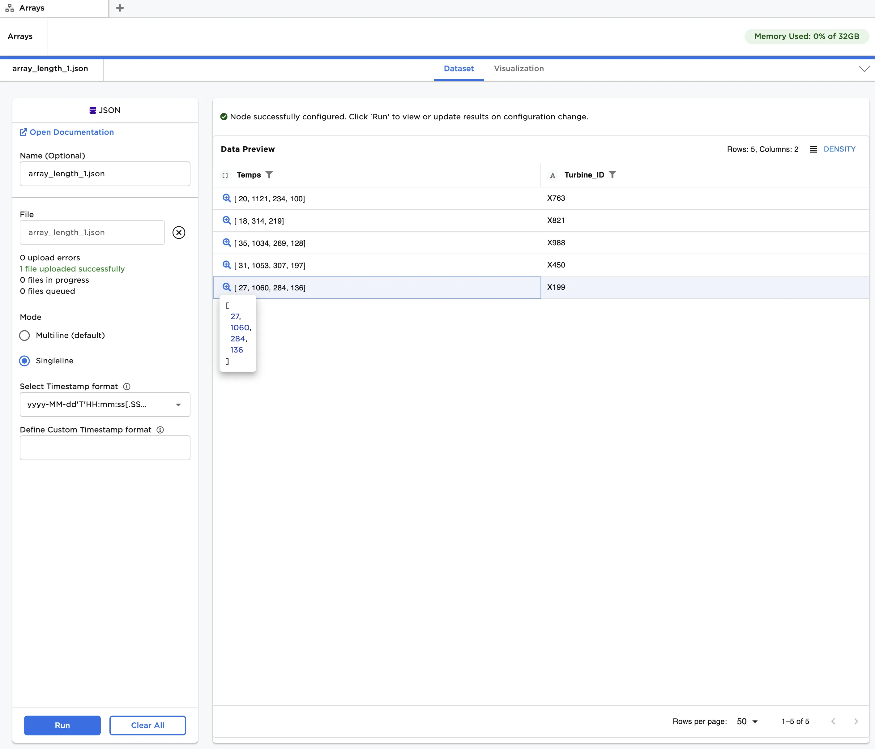875x749 pixels.
Task: Show info for Select Timestamp format
Action: coord(127,387)
